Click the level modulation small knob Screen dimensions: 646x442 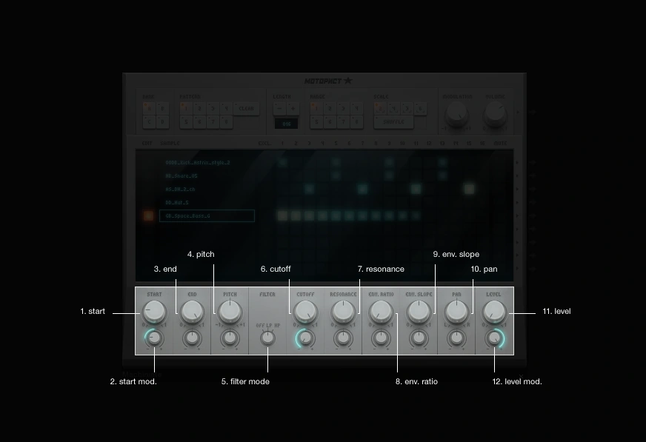point(494,338)
